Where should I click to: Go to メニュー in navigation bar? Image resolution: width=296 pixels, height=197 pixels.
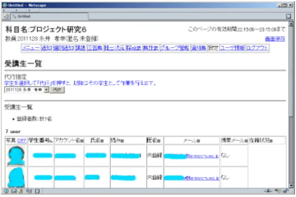pos(31,48)
